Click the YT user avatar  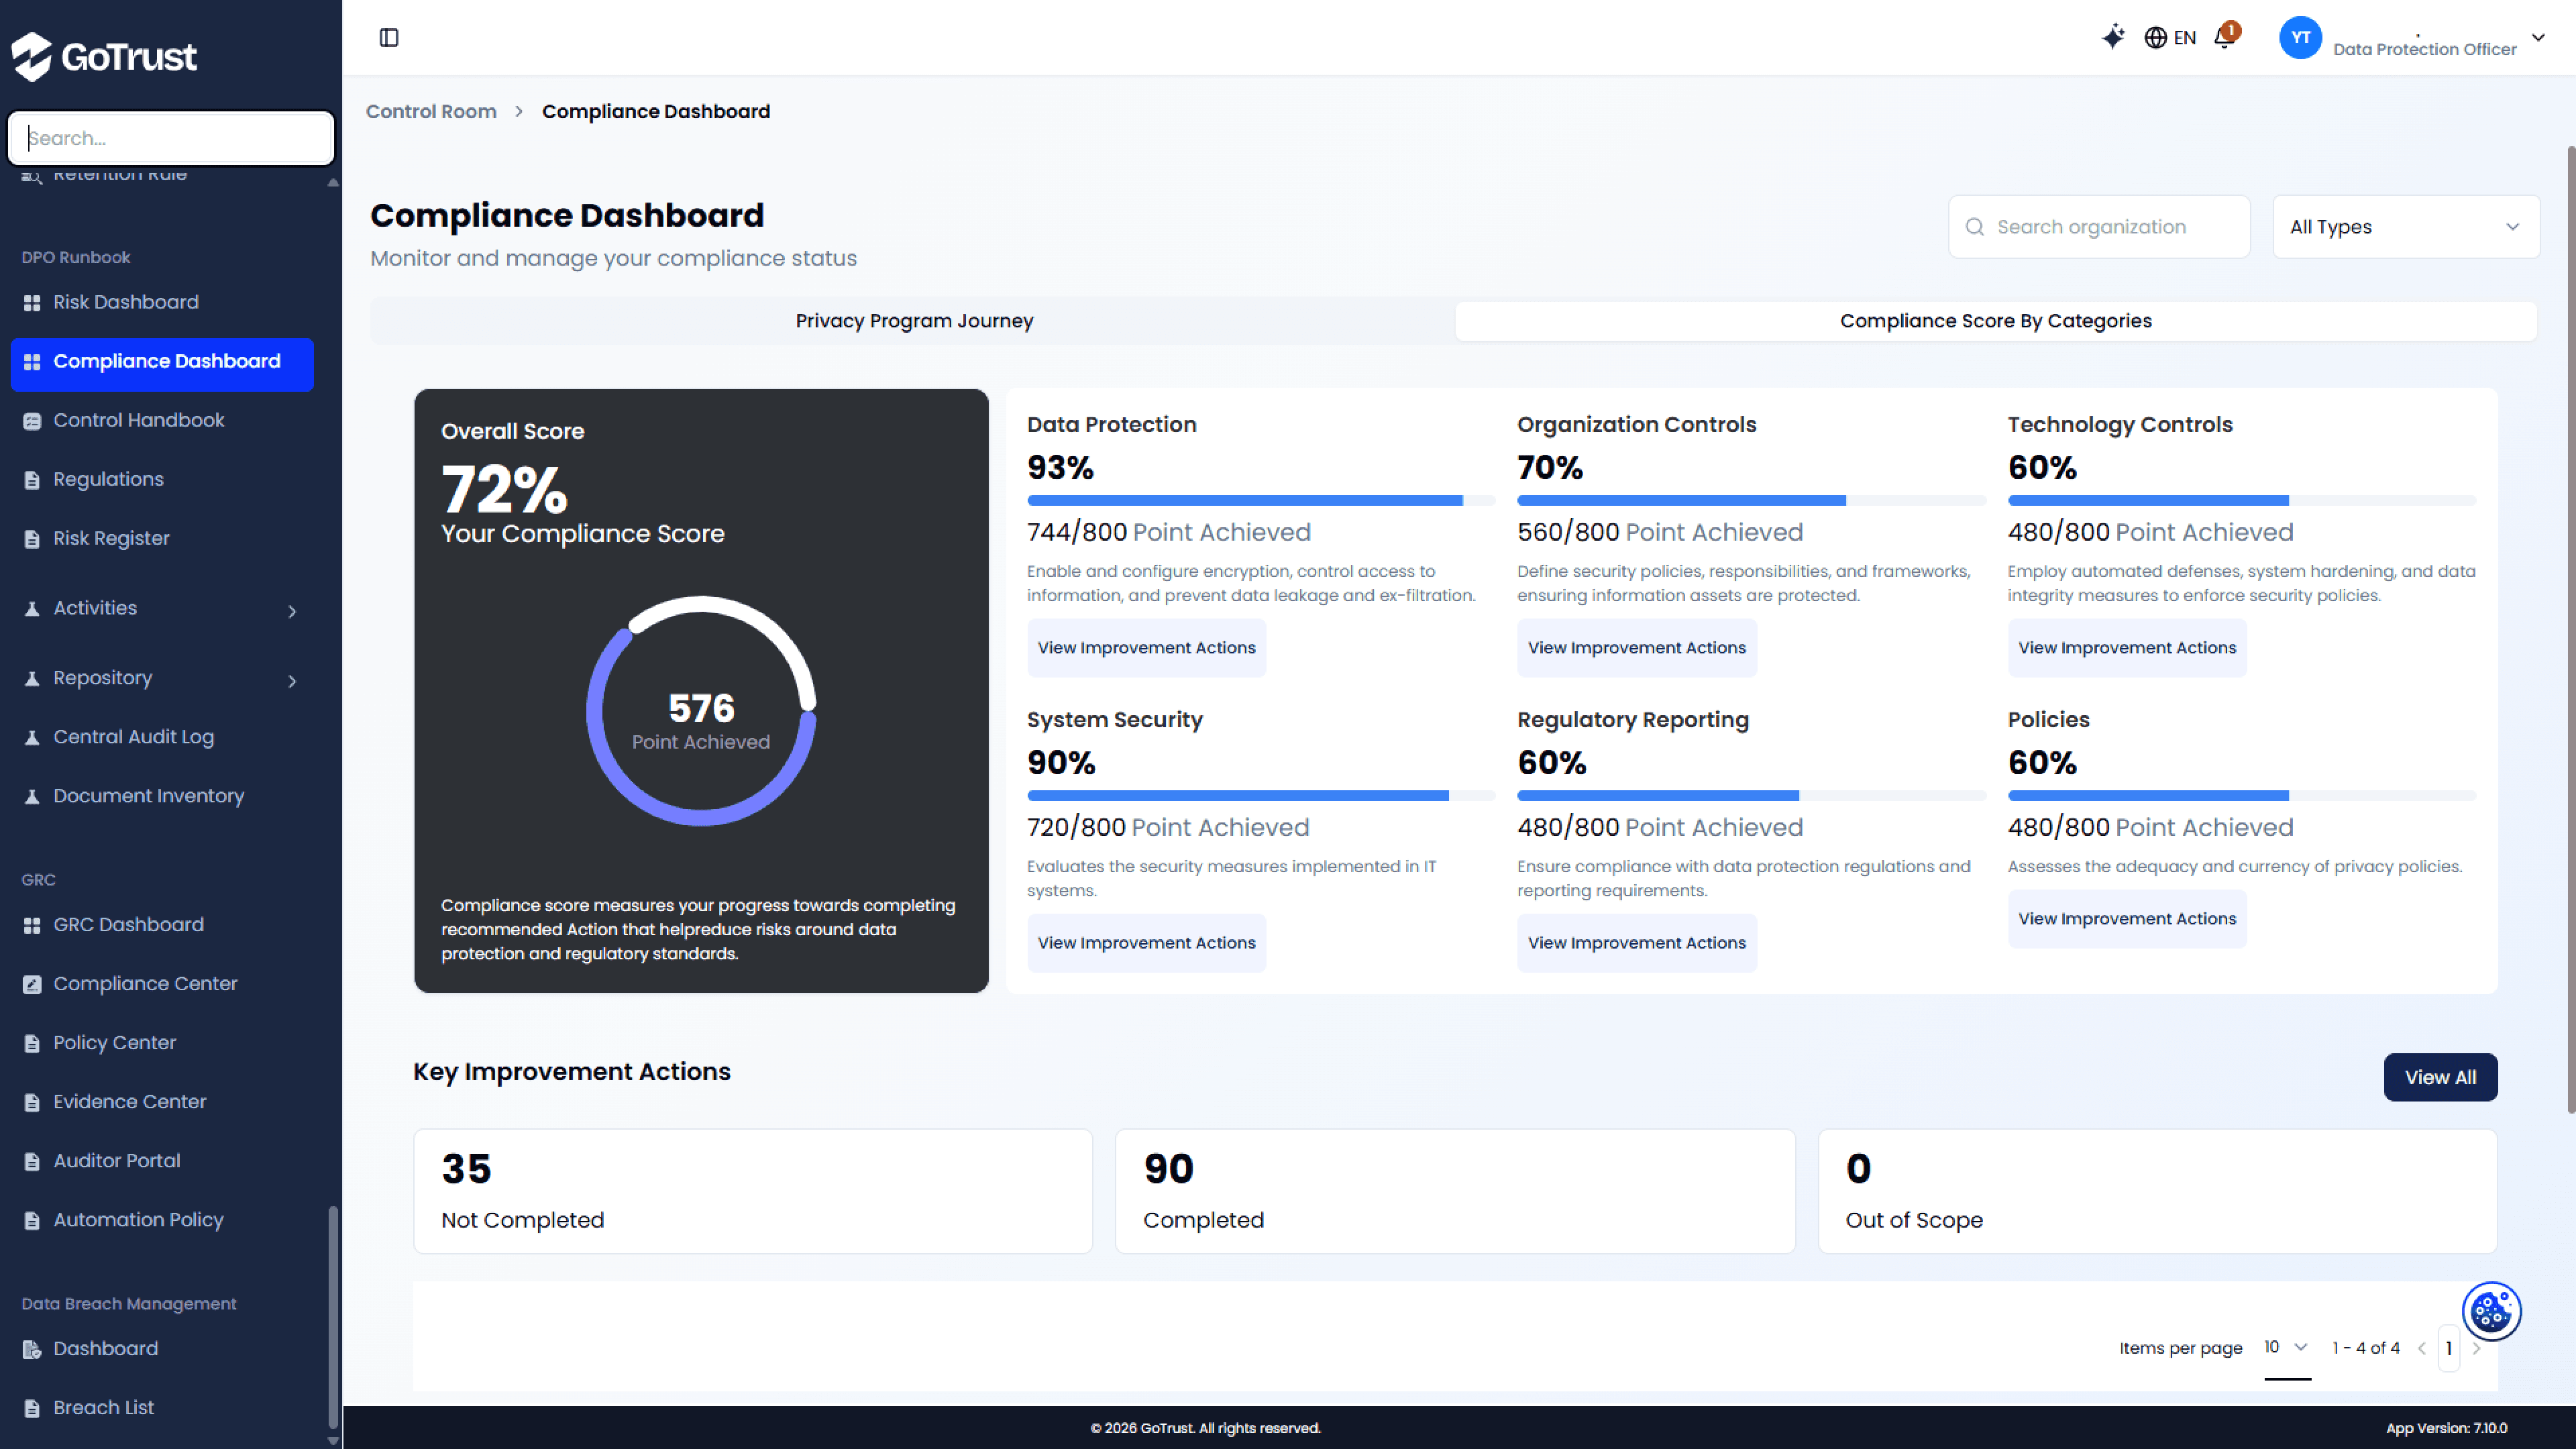pyautogui.click(x=2300, y=38)
